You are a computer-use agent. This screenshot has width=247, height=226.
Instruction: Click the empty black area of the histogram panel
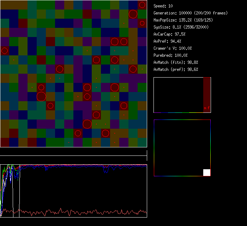click(x=178, y=95)
